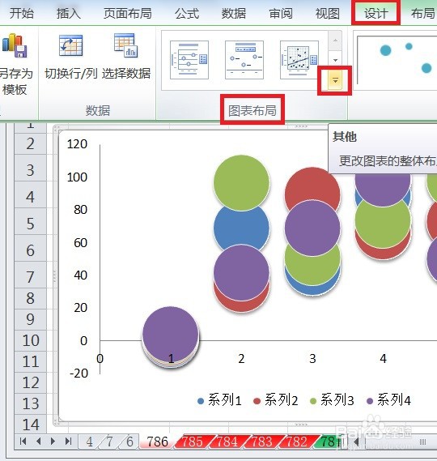Switch to red sheet tab 785
The width and height of the screenshot is (437, 461).
[x=193, y=442]
